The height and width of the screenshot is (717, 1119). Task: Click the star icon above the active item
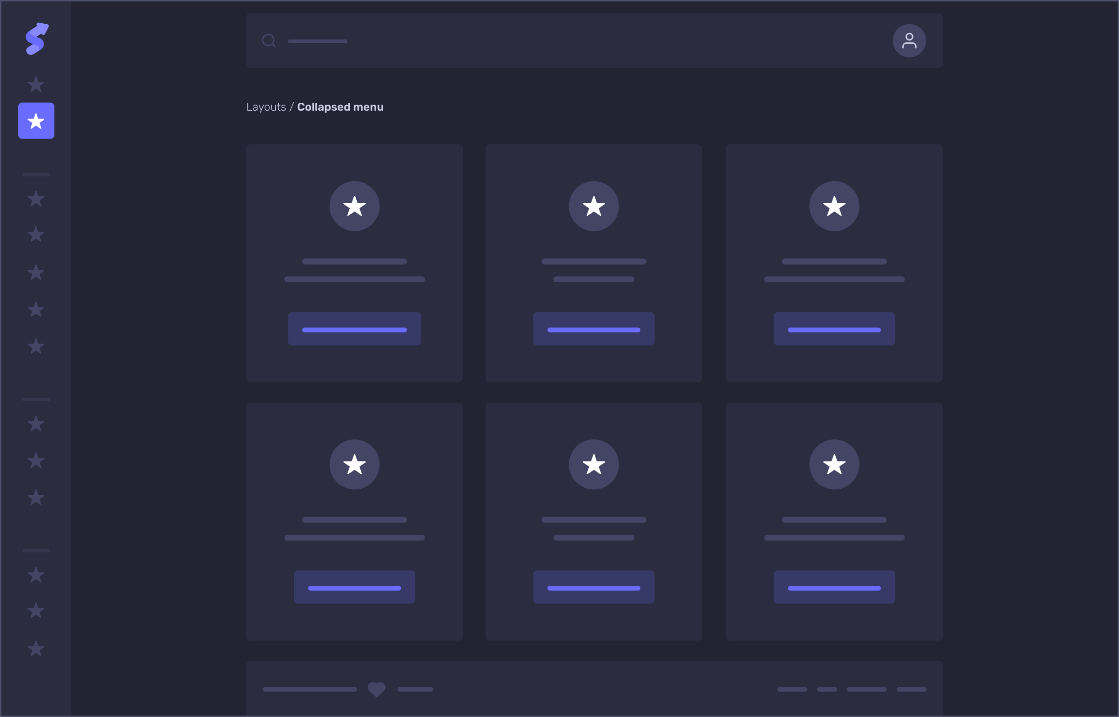click(36, 84)
